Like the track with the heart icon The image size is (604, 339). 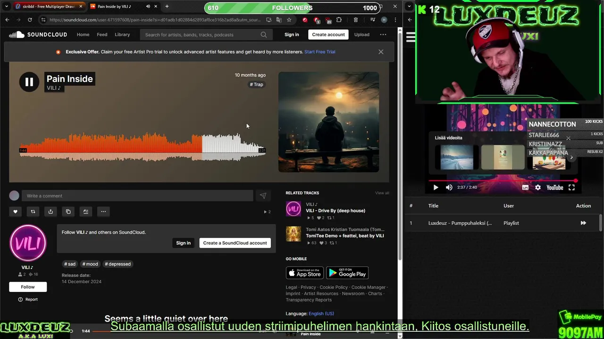[x=15, y=211]
